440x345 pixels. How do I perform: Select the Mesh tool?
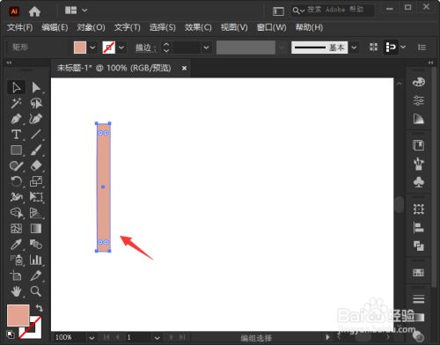click(16, 228)
